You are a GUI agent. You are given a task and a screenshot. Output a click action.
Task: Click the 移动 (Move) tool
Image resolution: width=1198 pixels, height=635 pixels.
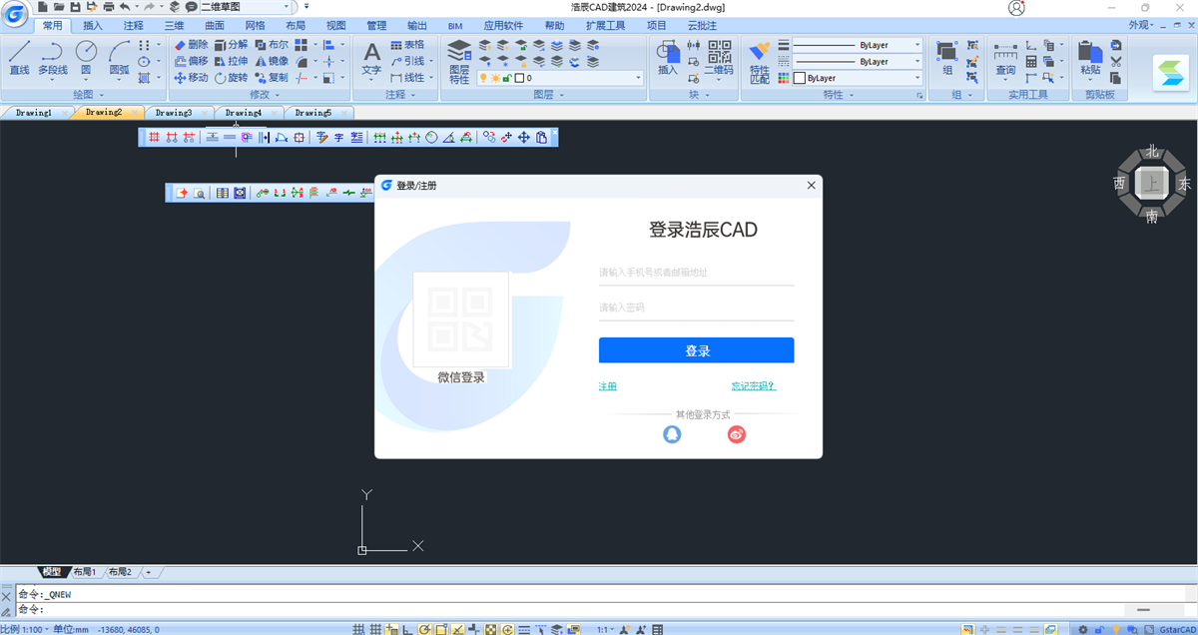tap(191, 77)
